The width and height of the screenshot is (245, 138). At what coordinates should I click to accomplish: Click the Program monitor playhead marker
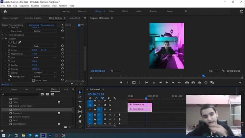[x=203, y=76]
